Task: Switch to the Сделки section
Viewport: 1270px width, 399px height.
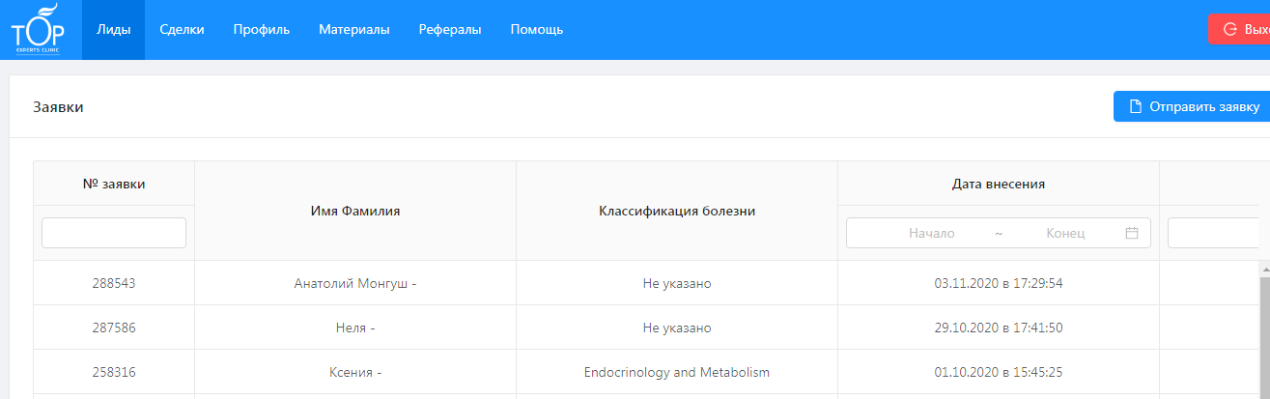Action: click(182, 30)
